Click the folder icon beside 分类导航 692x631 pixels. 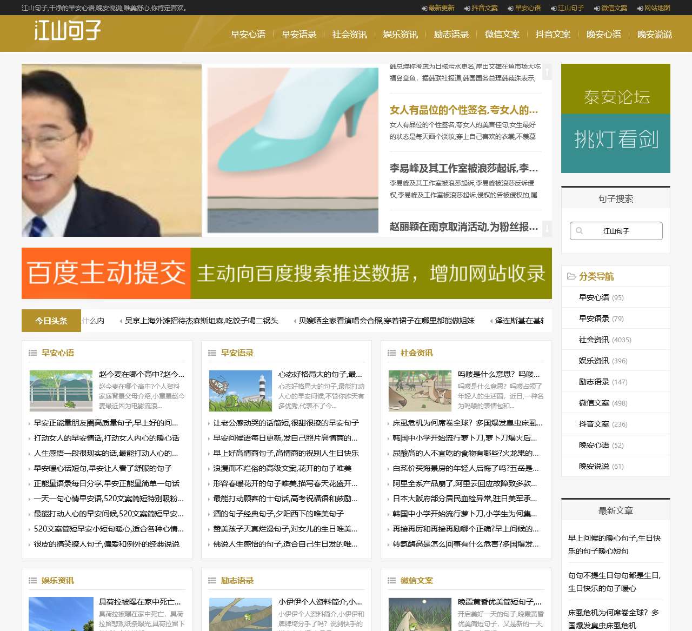[x=572, y=276]
